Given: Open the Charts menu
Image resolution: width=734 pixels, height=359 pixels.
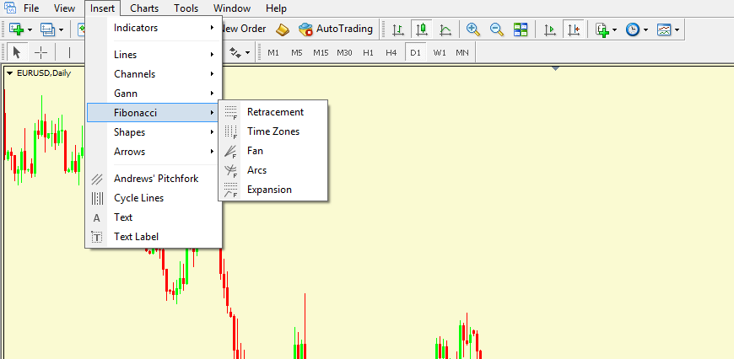Looking at the screenshot, I should pos(144,8).
